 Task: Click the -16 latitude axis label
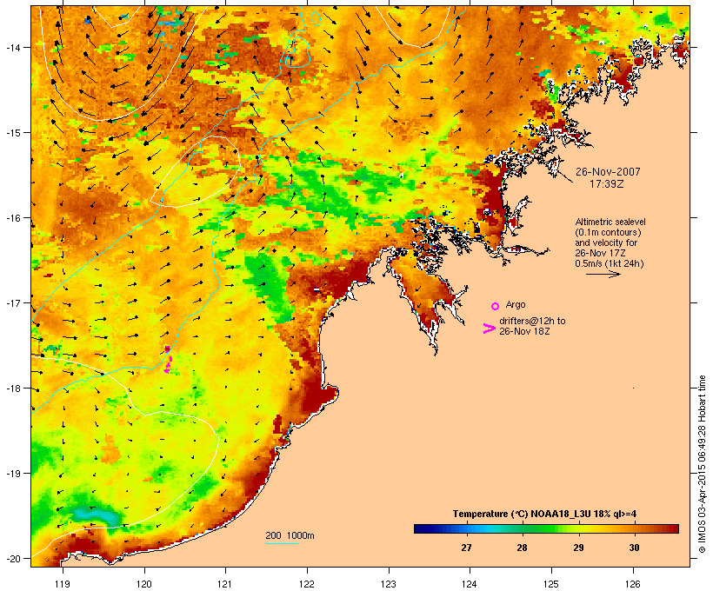pyautogui.click(x=12, y=218)
